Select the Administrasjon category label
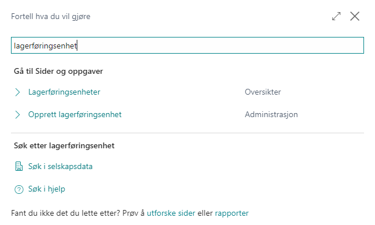 pyautogui.click(x=271, y=115)
